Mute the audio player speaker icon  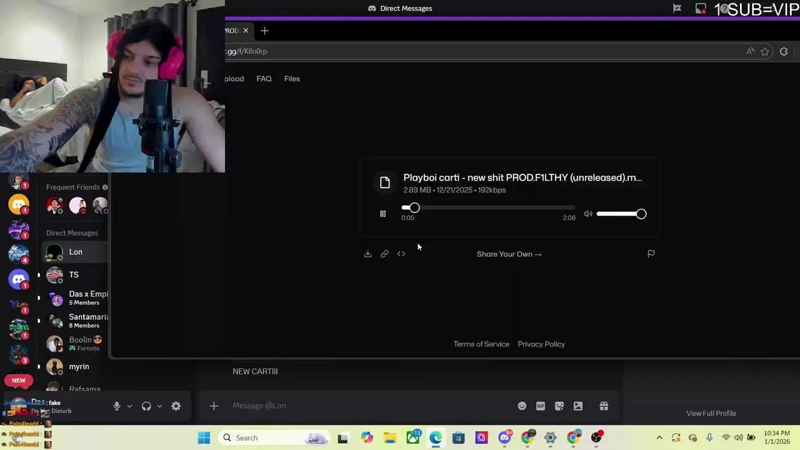(588, 214)
